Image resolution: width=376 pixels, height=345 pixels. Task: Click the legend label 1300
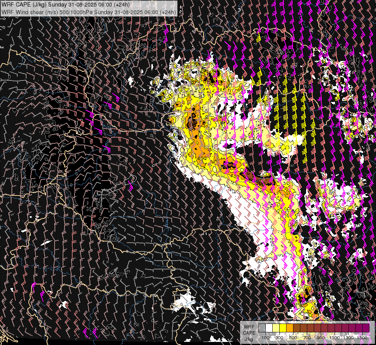point(348,338)
